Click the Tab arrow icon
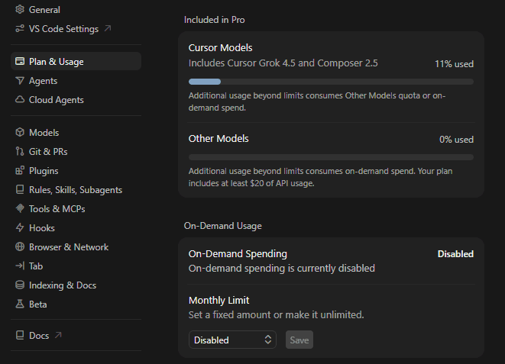This screenshot has width=505, height=364. [x=20, y=266]
